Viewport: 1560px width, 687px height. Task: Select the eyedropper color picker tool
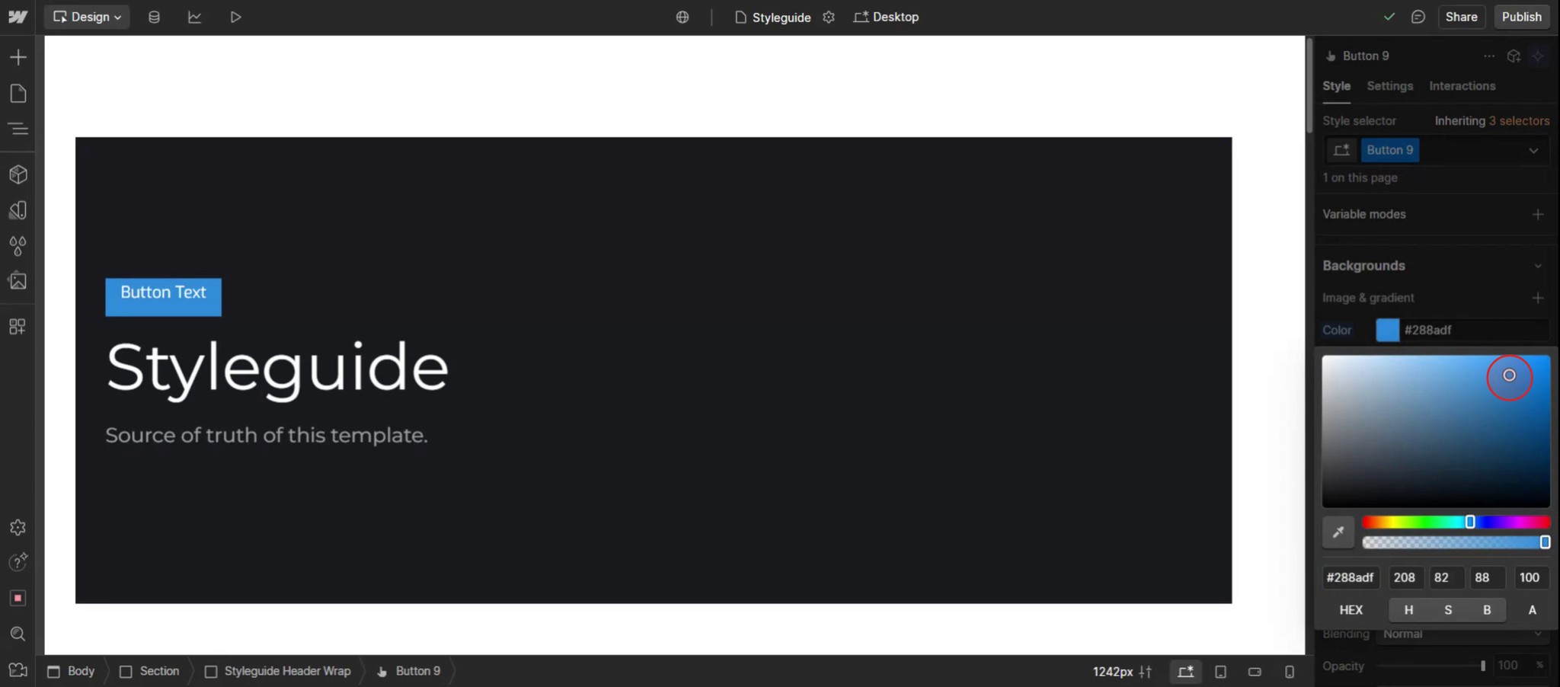pos(1338,532)
